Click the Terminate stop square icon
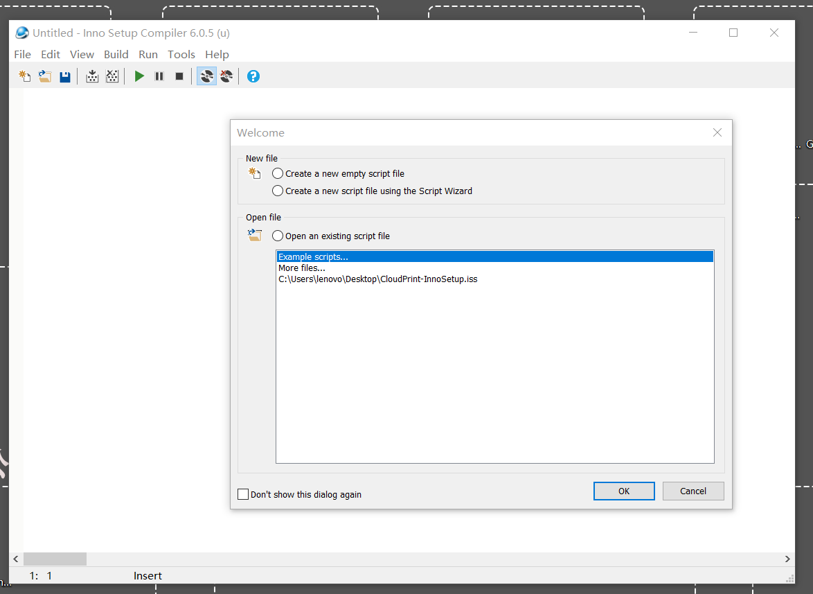 179,76
